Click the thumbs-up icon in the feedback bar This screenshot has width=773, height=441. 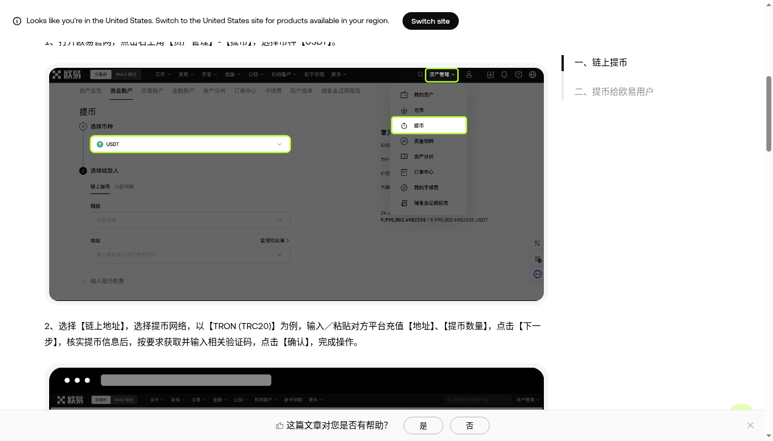[279, 426]
